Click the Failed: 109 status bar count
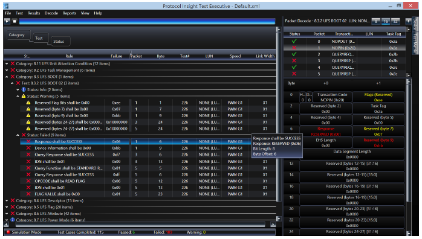The width and height of the screenshot is (422, 239). pos(163,232)
